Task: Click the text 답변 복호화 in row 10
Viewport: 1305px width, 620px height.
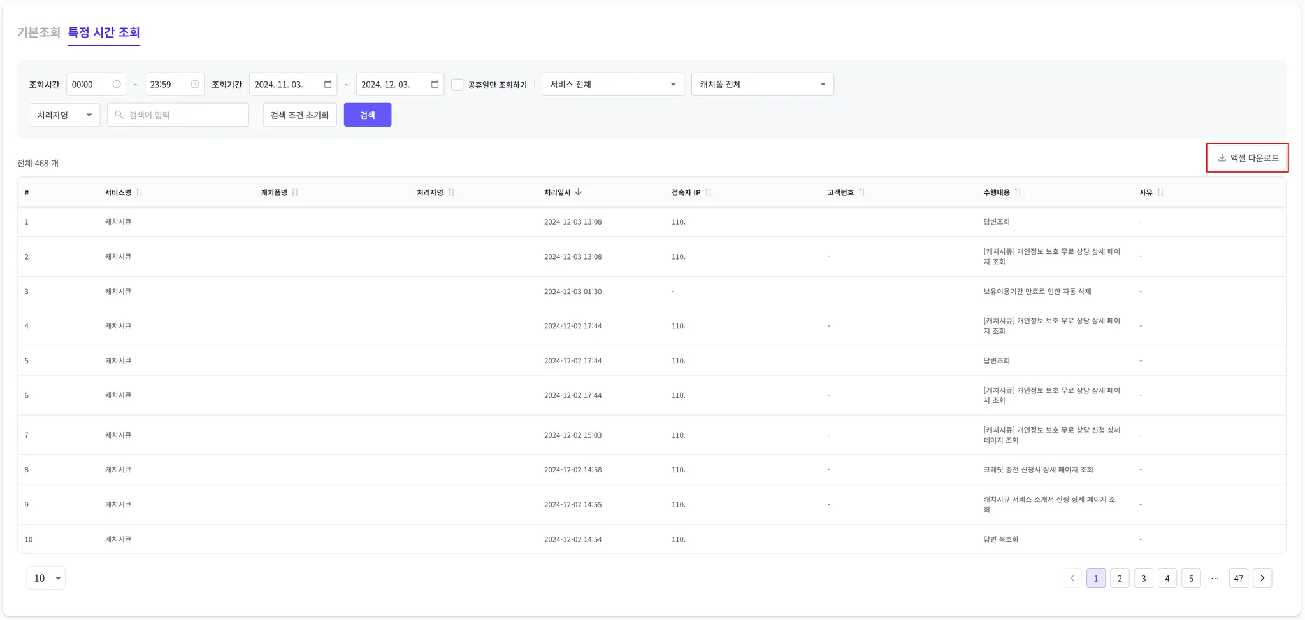Action: click(1001, 539)
